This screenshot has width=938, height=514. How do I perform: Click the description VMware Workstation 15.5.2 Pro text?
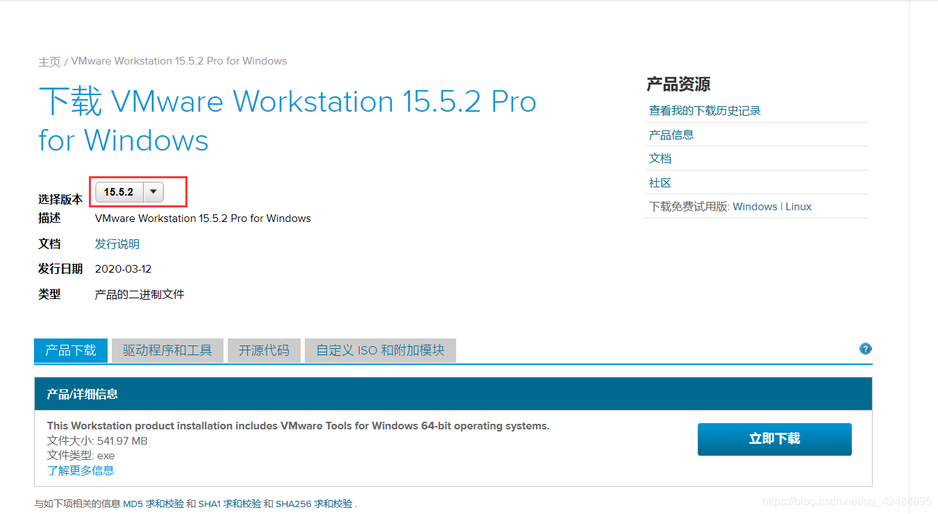click(x=203, y=219)
